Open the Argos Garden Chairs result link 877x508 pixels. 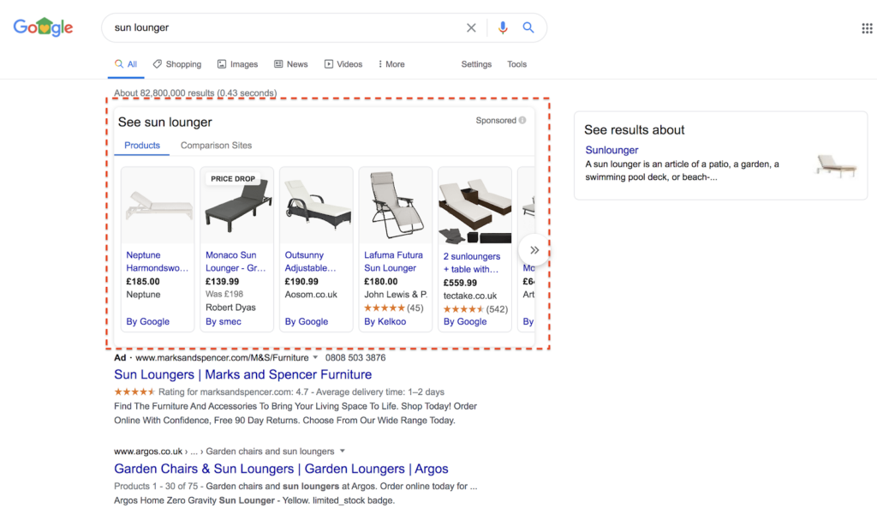point(281,469)
